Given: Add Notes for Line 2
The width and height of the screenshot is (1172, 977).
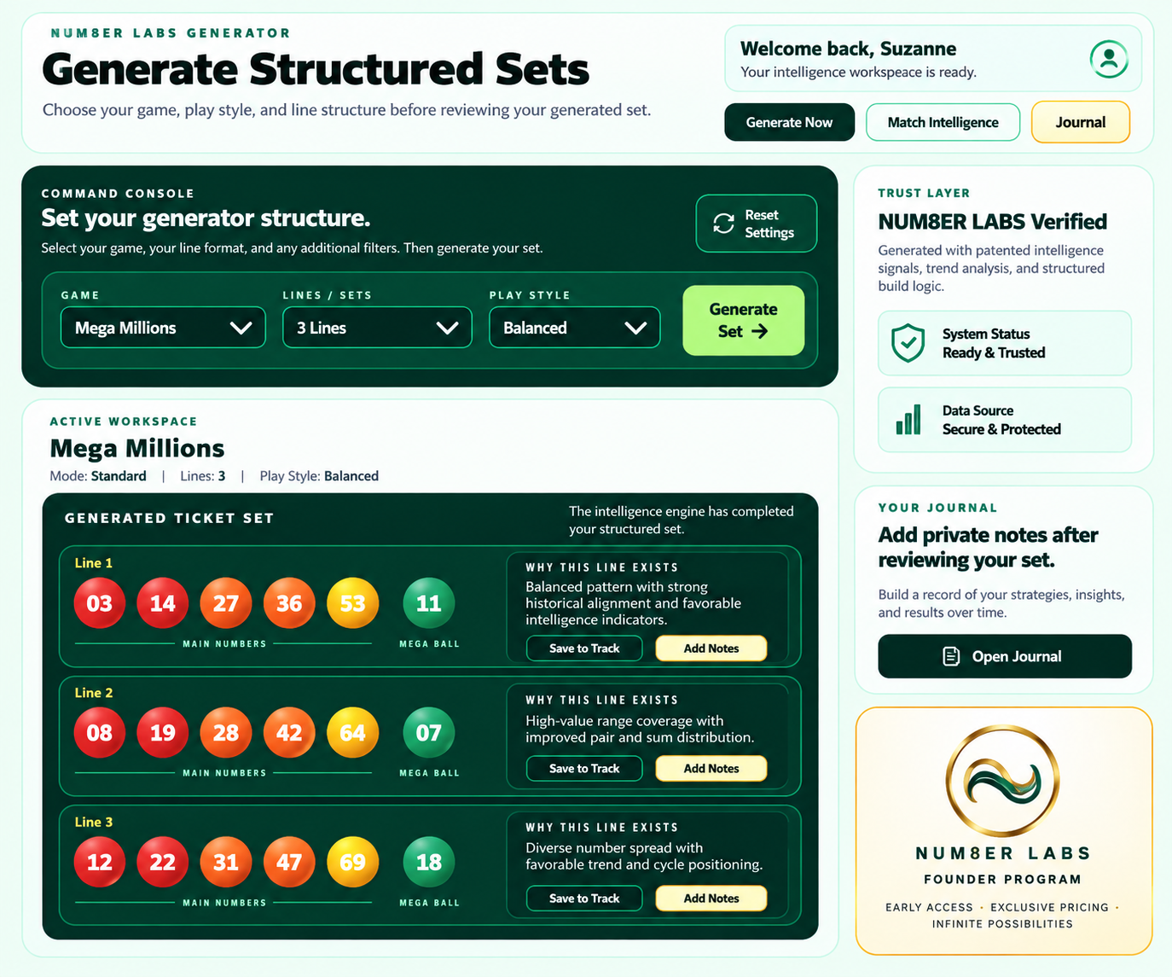Looking at the screenshot, I should [711, 769].
